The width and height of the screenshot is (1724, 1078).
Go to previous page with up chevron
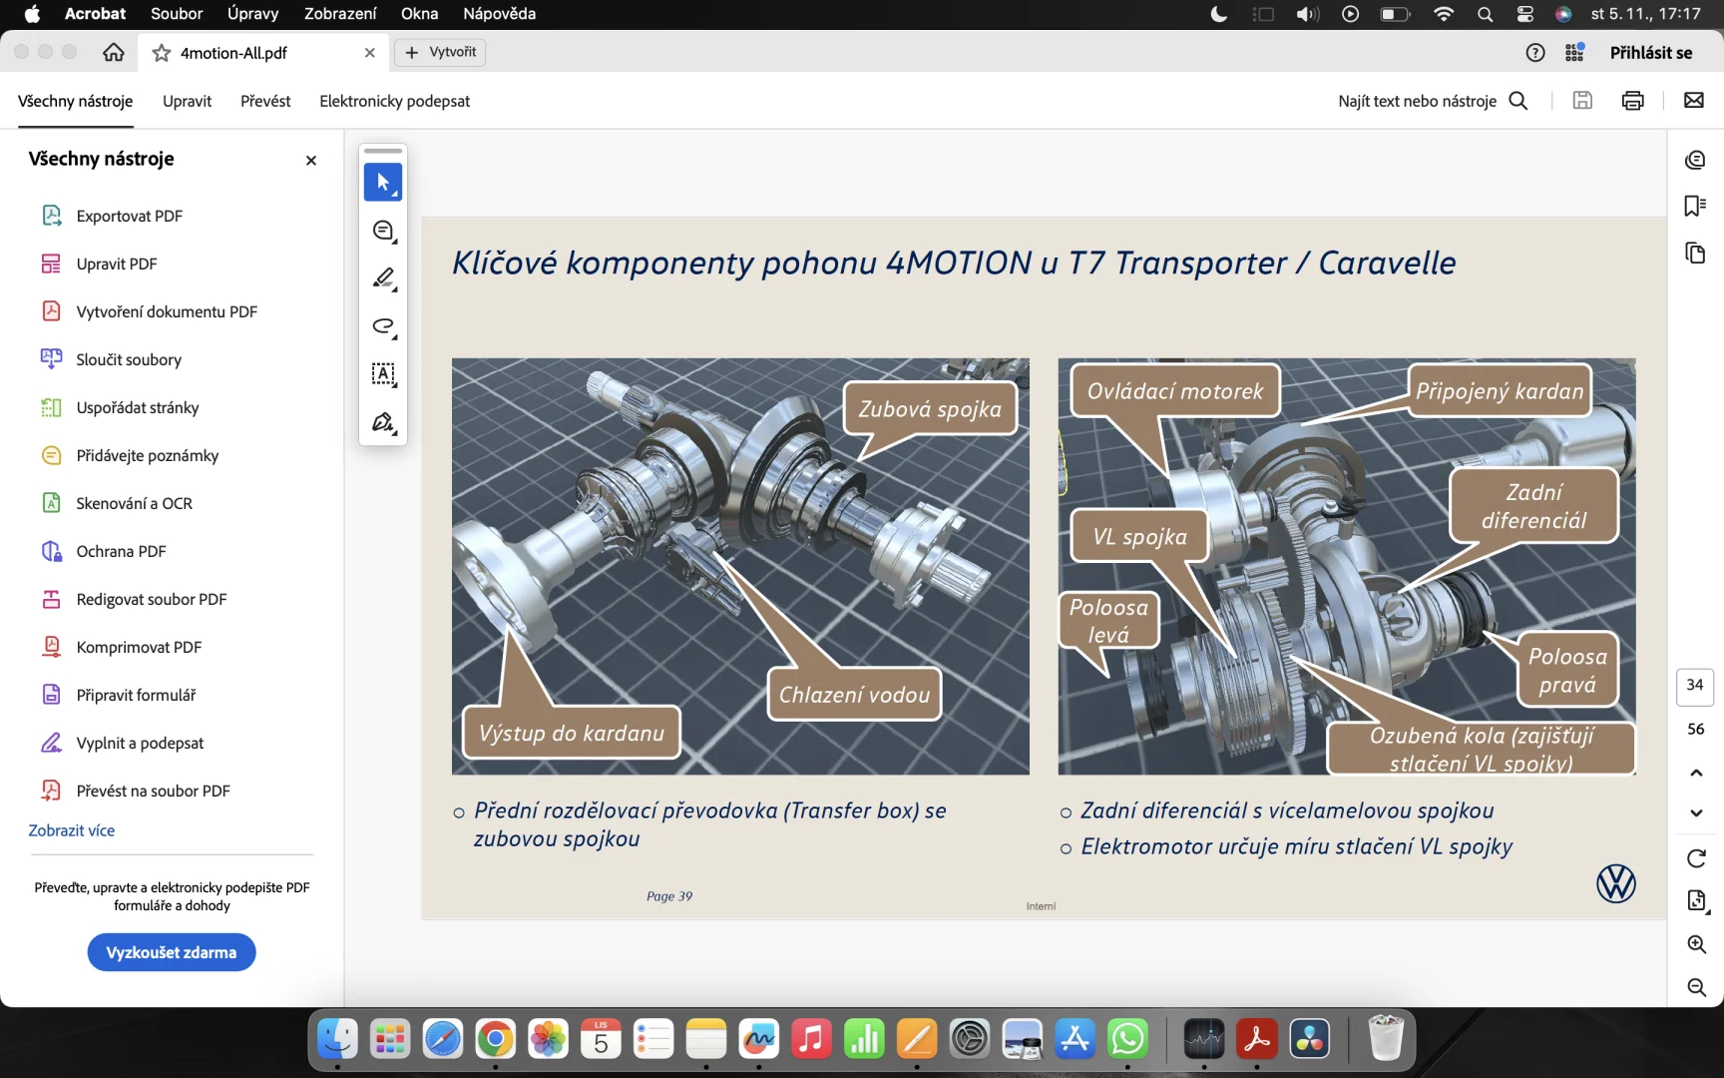click(1696, 773)
